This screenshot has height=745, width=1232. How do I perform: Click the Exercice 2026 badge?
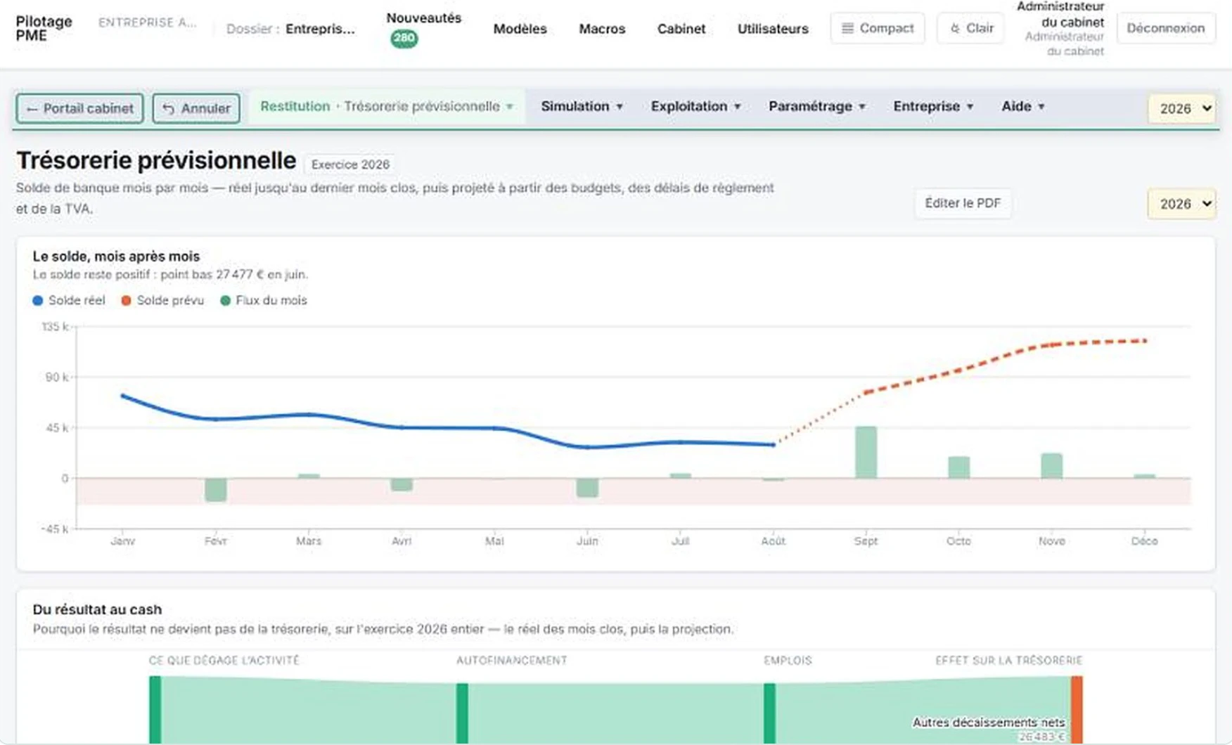click(350, 164)
